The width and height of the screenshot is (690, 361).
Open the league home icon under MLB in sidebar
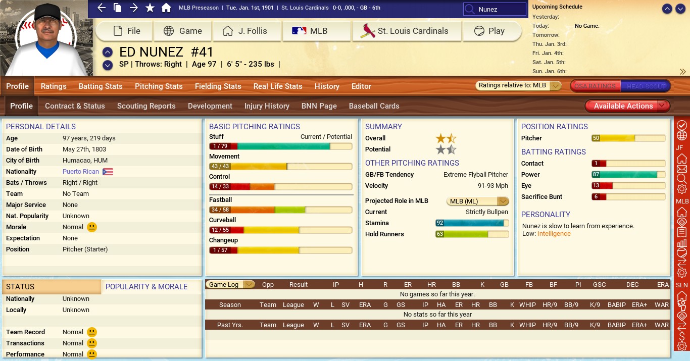(x=682, y=212)
